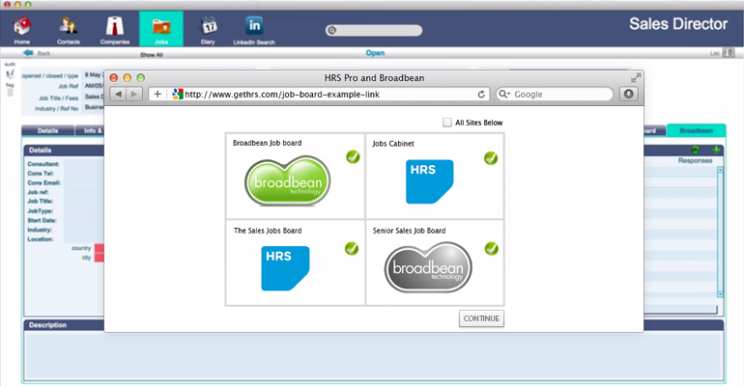Toggle the flag box in left sidebar
The image size is (744, 386).
pyautogui.click(x=10, y=93)
